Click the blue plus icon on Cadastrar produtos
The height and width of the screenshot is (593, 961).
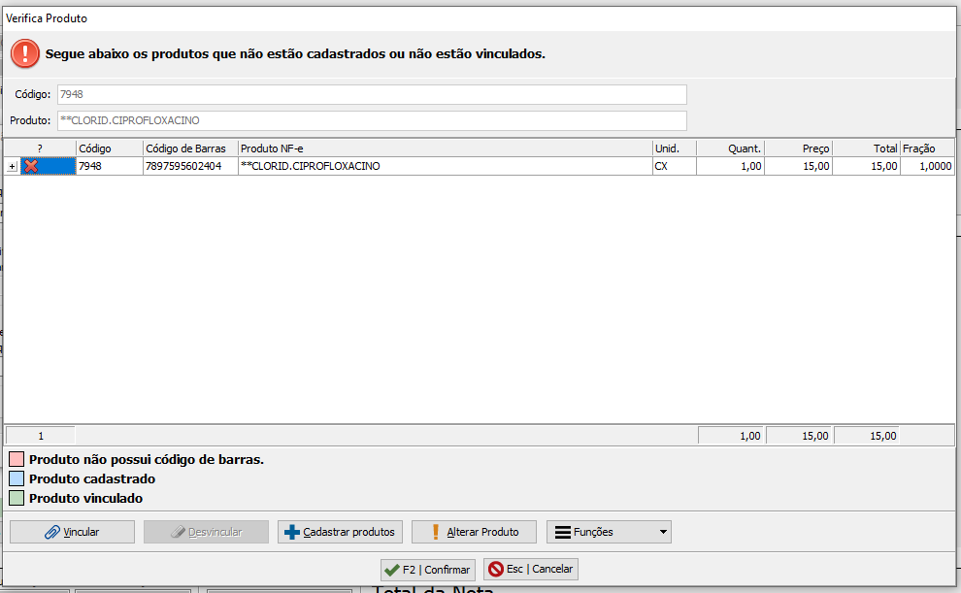click(x=292, y=532)
